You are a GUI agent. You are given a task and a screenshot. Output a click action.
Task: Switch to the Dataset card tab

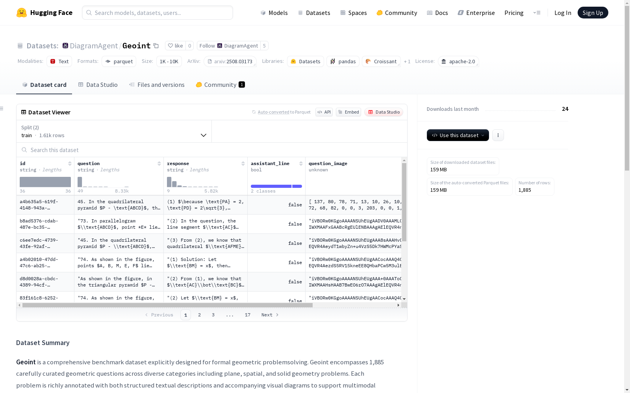[x=44, y=84]
